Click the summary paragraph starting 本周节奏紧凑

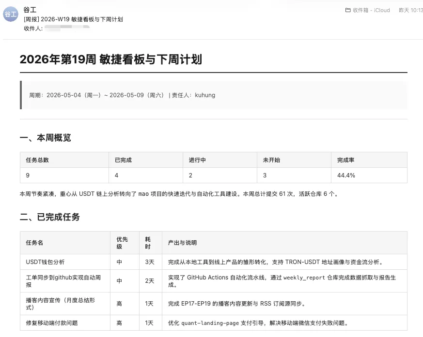click(x=179, y=194)
